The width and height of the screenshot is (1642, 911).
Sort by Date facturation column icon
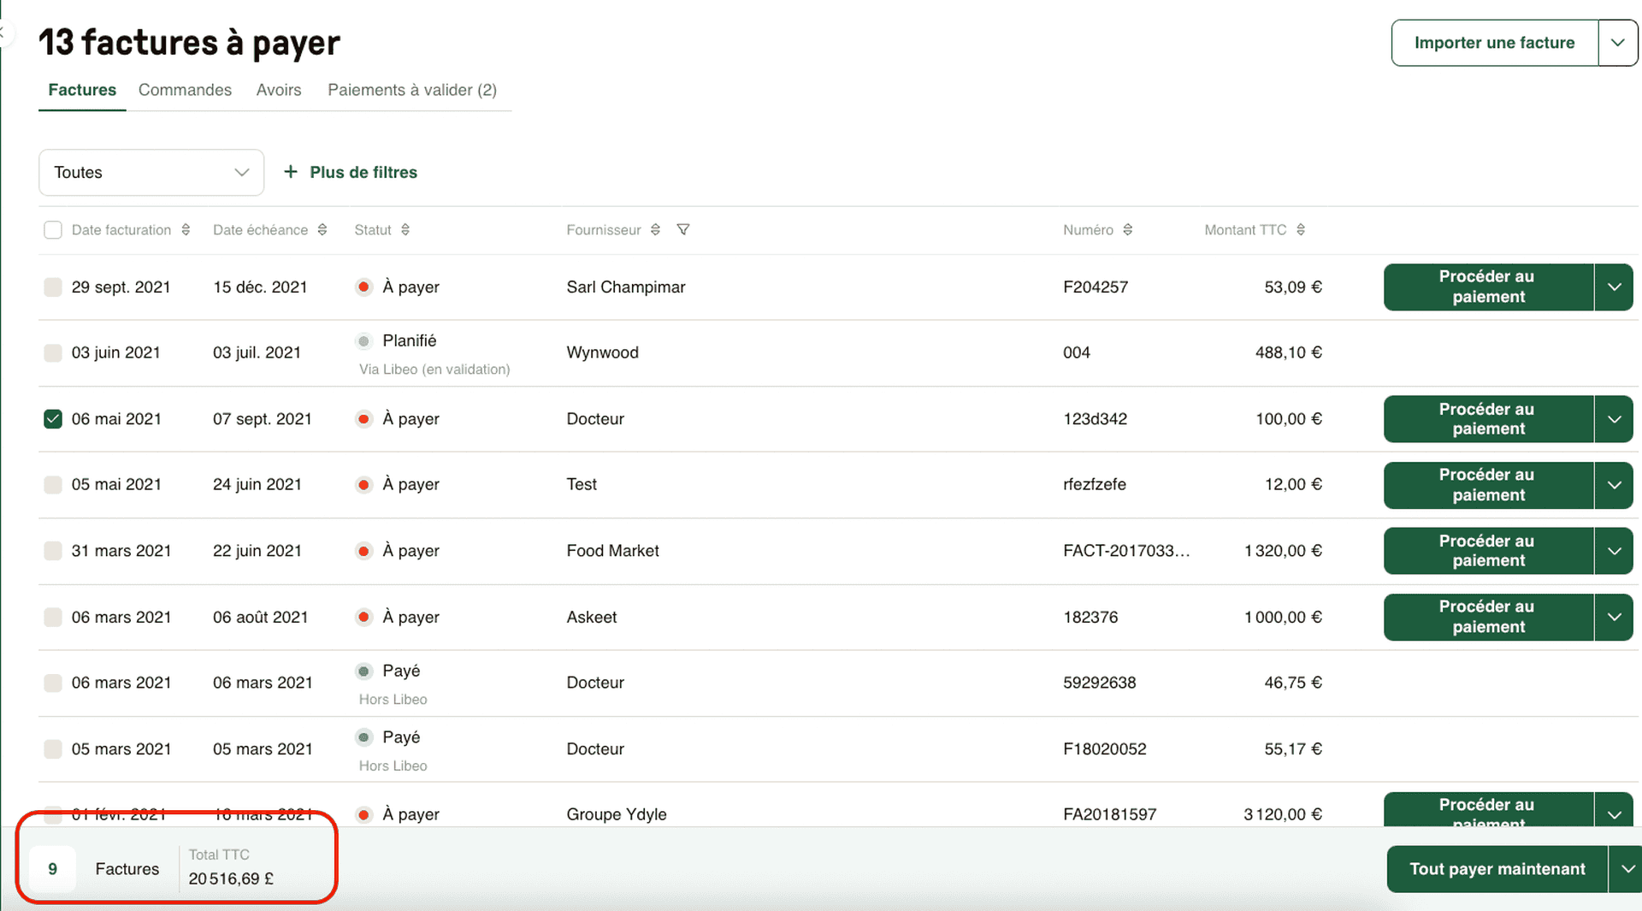[x=186, y=230]
